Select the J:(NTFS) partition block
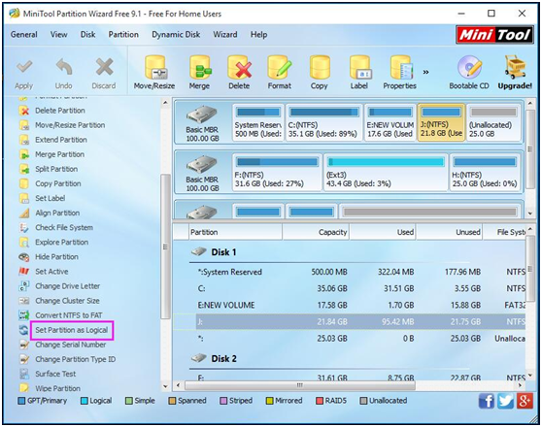The image size is (542, 427). [441, 122]
